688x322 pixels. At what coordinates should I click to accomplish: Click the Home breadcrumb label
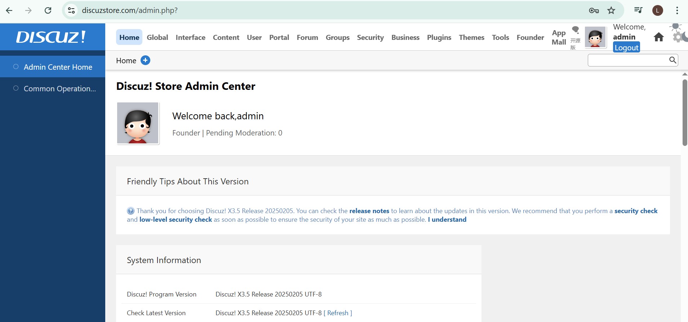pyautogui.click(x=126, y=60)
